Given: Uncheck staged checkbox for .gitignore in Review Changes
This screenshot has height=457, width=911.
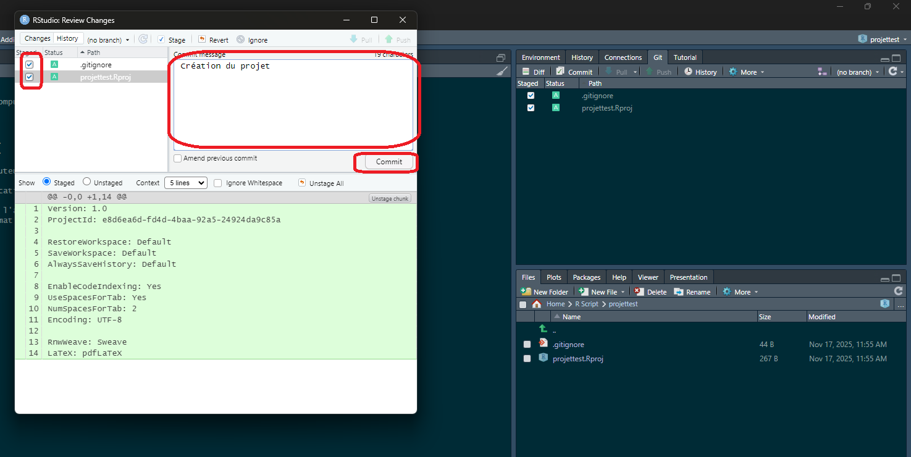Looking at the screenshot, I should coord(30,64).
